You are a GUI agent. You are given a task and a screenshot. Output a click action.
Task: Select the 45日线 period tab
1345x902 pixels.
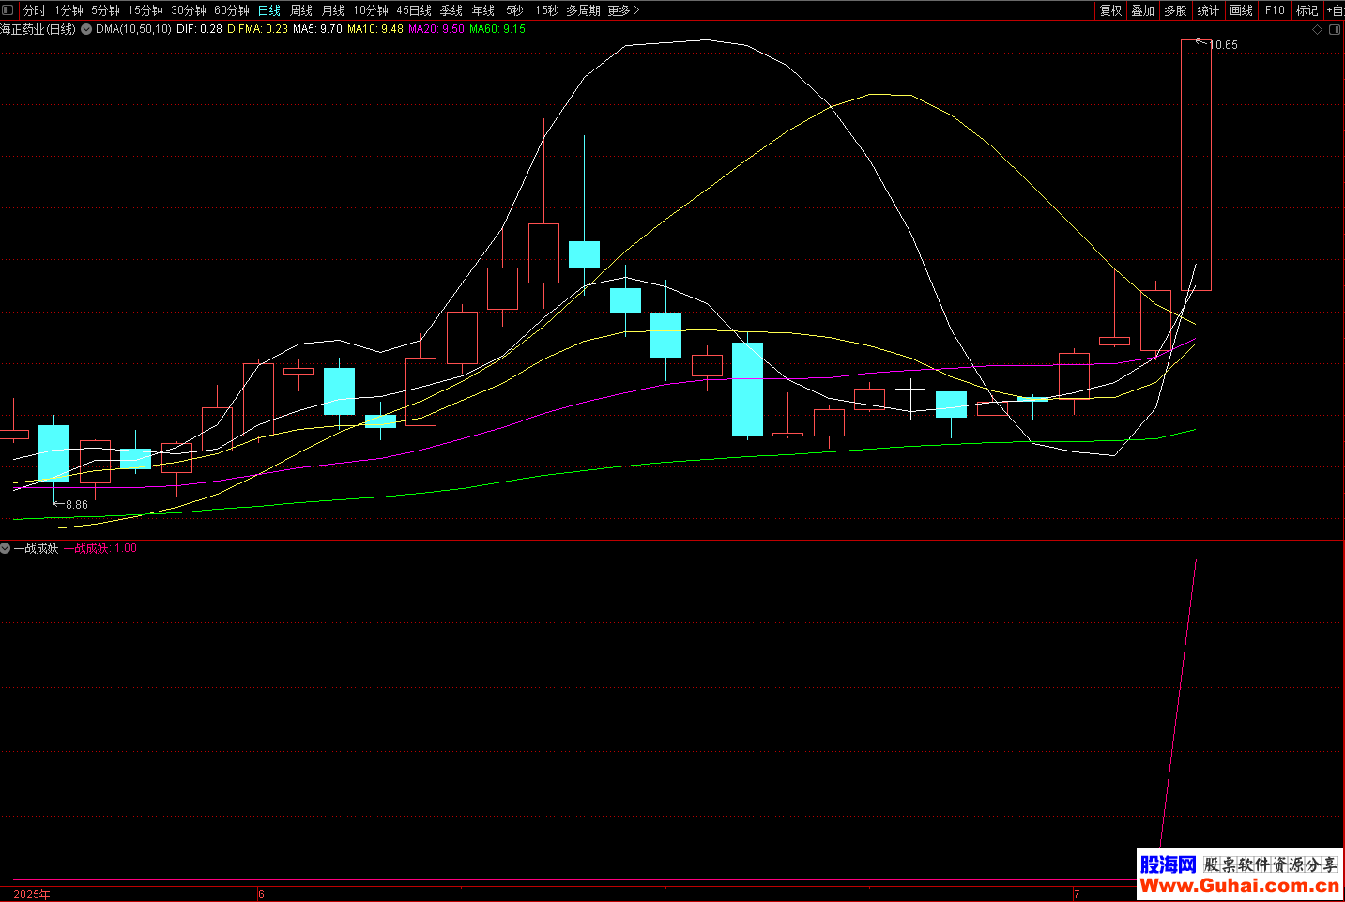414,10
